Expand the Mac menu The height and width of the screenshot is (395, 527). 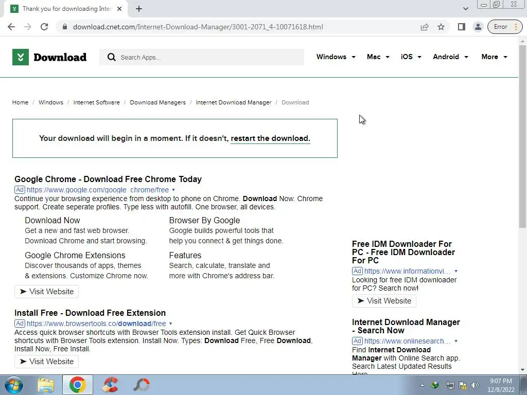[378, 57]
